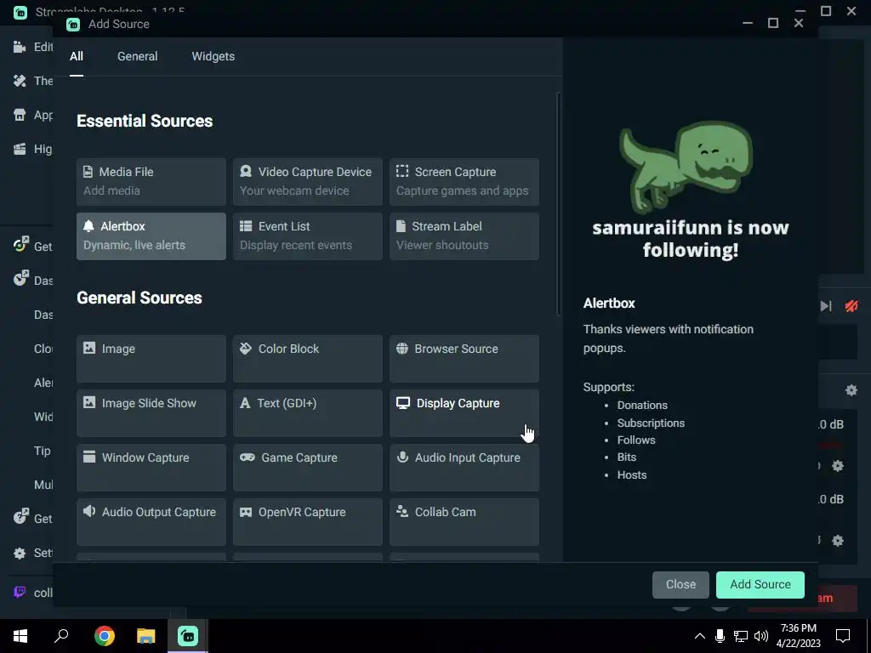Select the OpenVR Capture source
Viewport: 871px width, 653px height.
(x=308, y=521)
